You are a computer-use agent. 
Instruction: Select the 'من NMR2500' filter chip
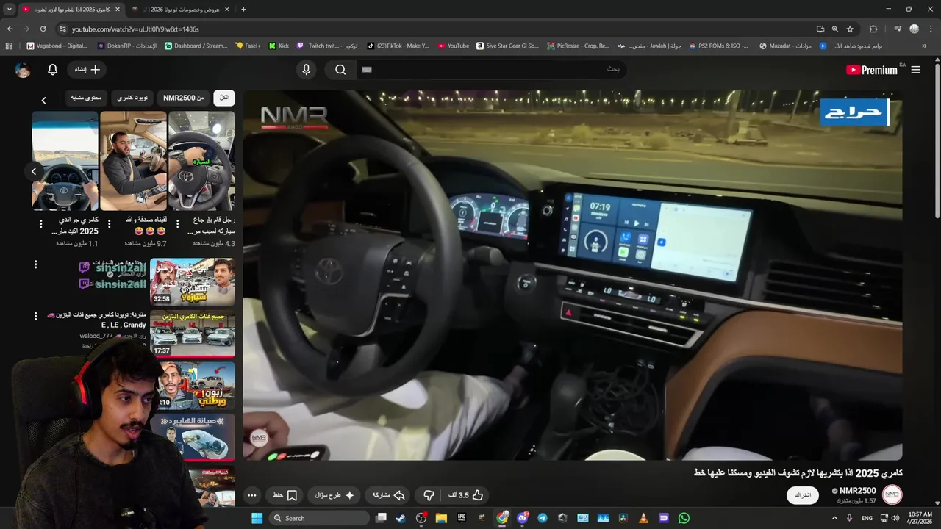[x=183, y=98]
